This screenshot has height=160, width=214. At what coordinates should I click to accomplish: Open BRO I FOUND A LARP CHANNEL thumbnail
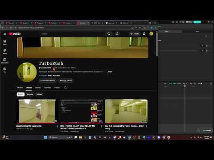click(82, 111)
